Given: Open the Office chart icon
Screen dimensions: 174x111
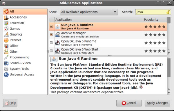Looking at the screenshot, I should coord(6,46).
